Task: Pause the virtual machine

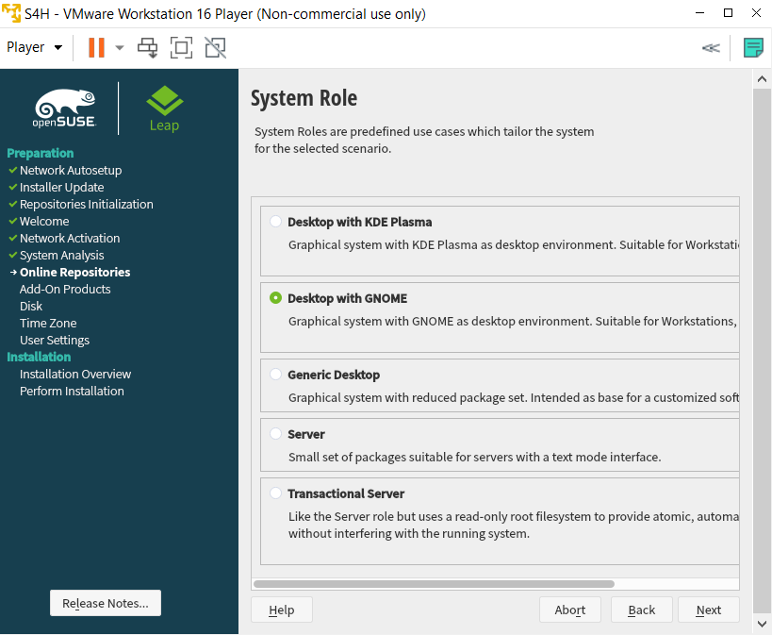Action: [x=96, y=48]
